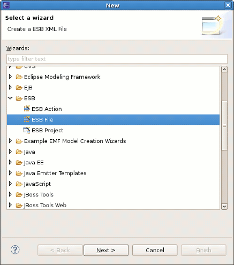The height and width of the screenshot is (265, 234).
Task: Click the EJB folder icon
Action: tap(19, 88)
